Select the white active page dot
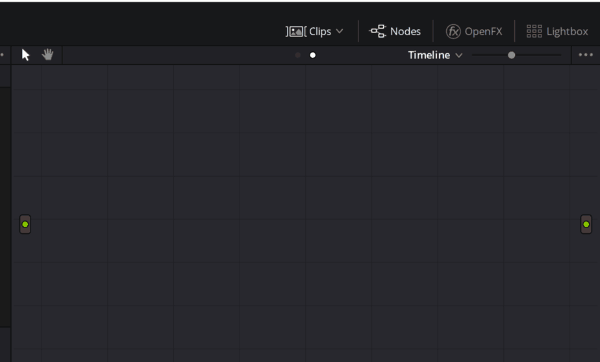 tap(312, 55)
